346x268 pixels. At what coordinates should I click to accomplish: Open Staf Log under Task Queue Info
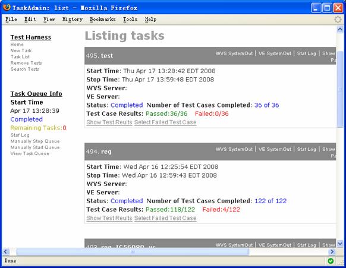[x=20, y=135]
